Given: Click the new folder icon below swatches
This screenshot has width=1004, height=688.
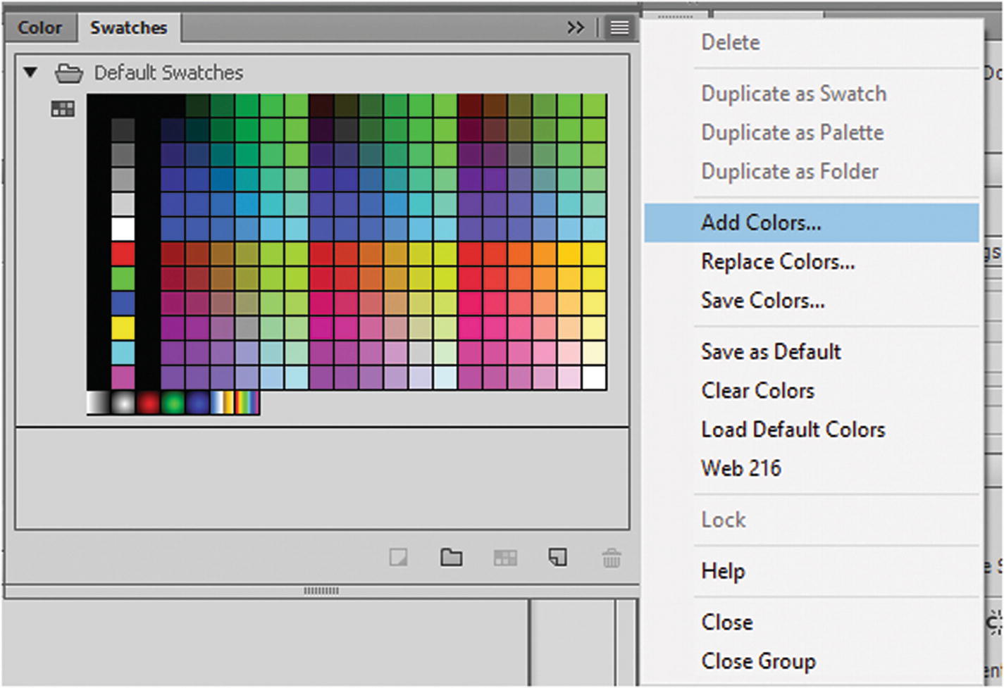Looking at the screenshot, I should click(x=451, y=558).
